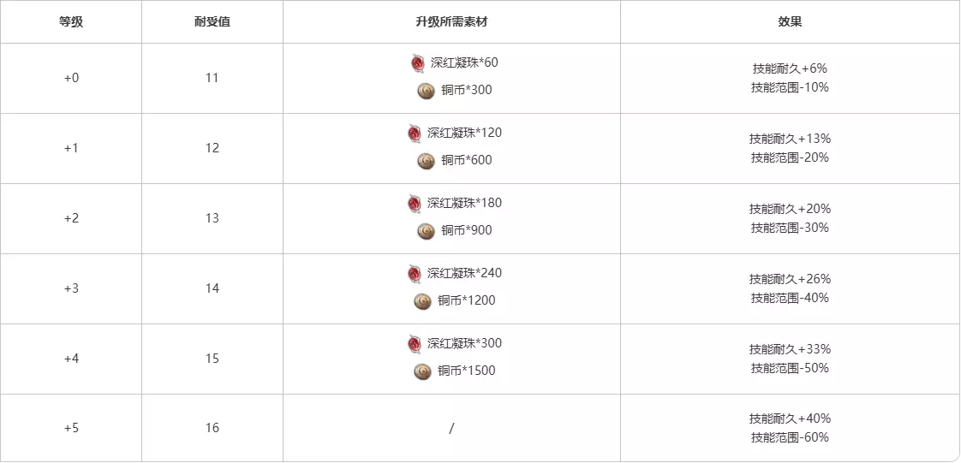Select the +5 level cell
This screenshot has width=961, height=463.
(71, 428)
